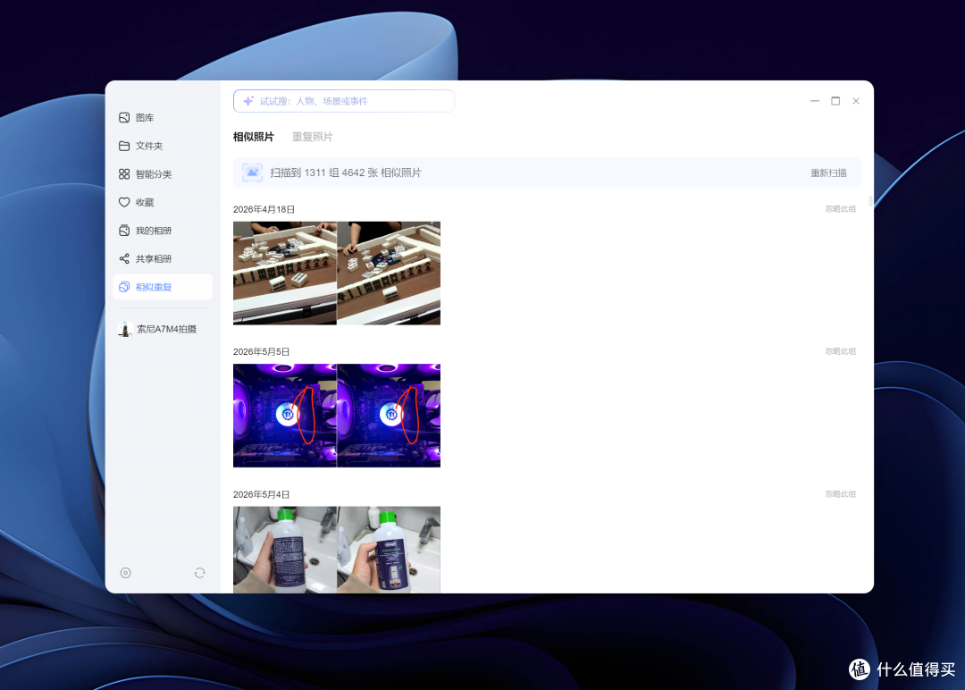Open settings gear at sidebar bottom
The width and height of the screenshot is (965, 690).
click(x=126, y=573)
